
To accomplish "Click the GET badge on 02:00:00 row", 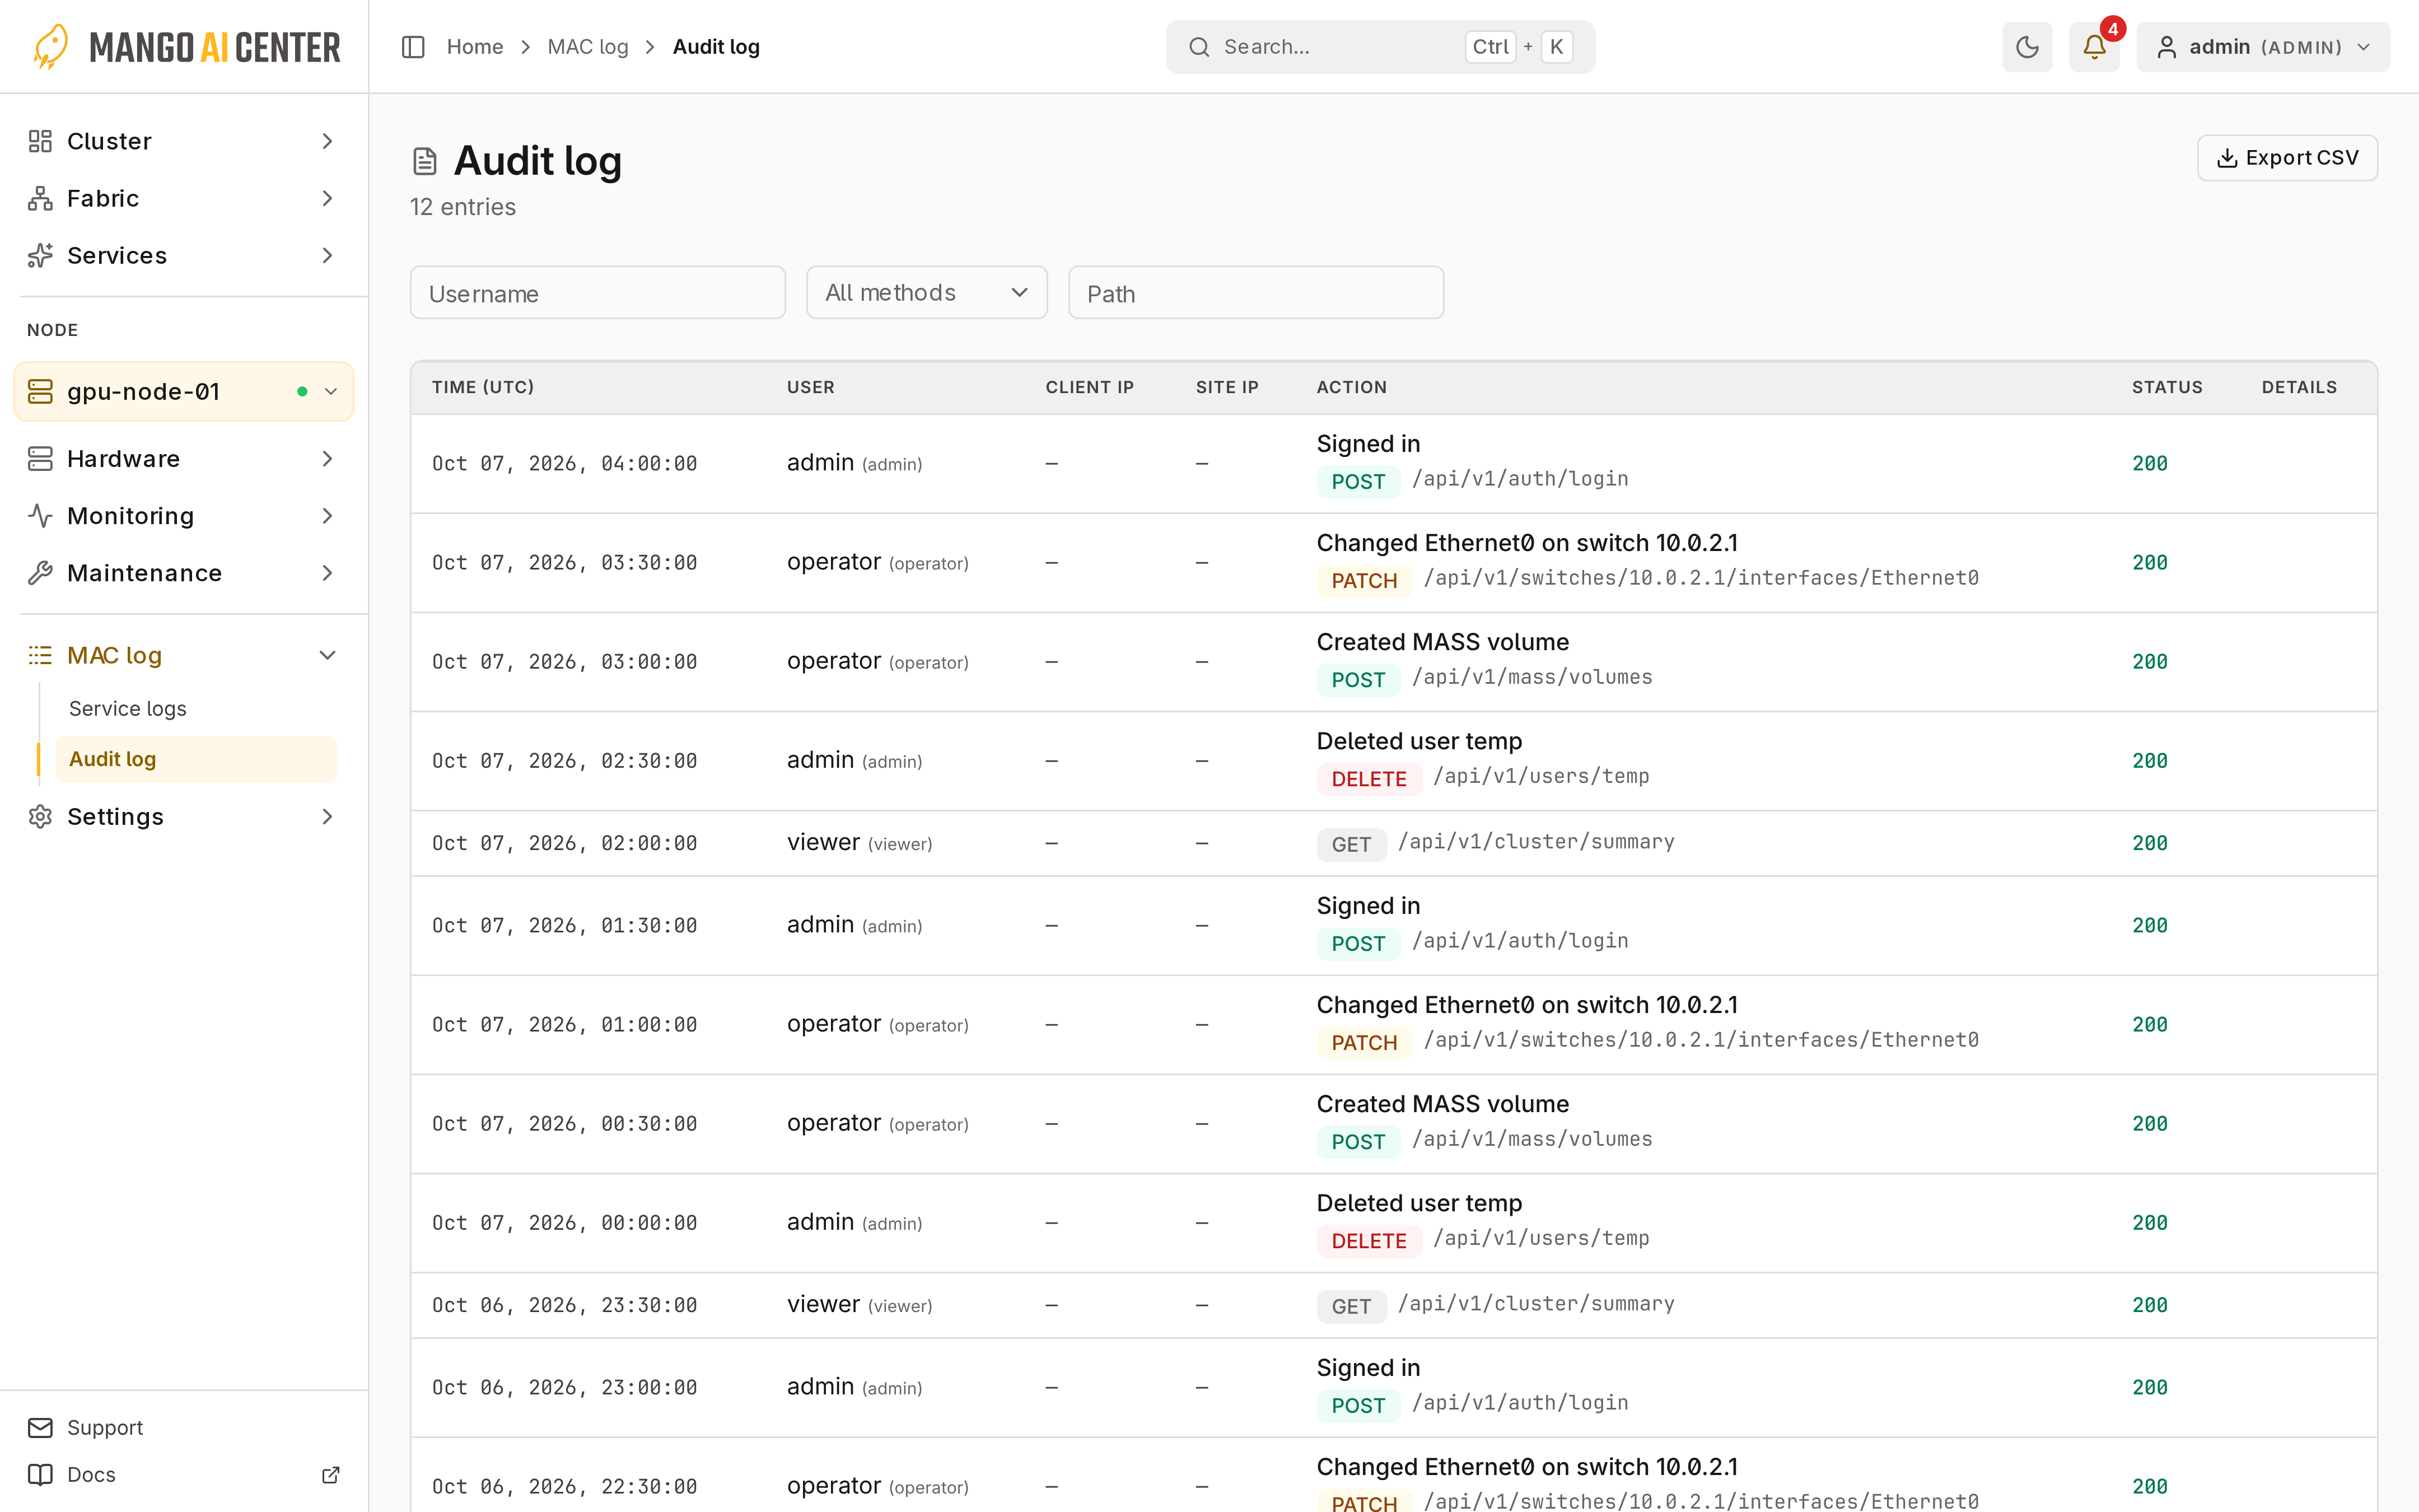I will (1351, 844).
